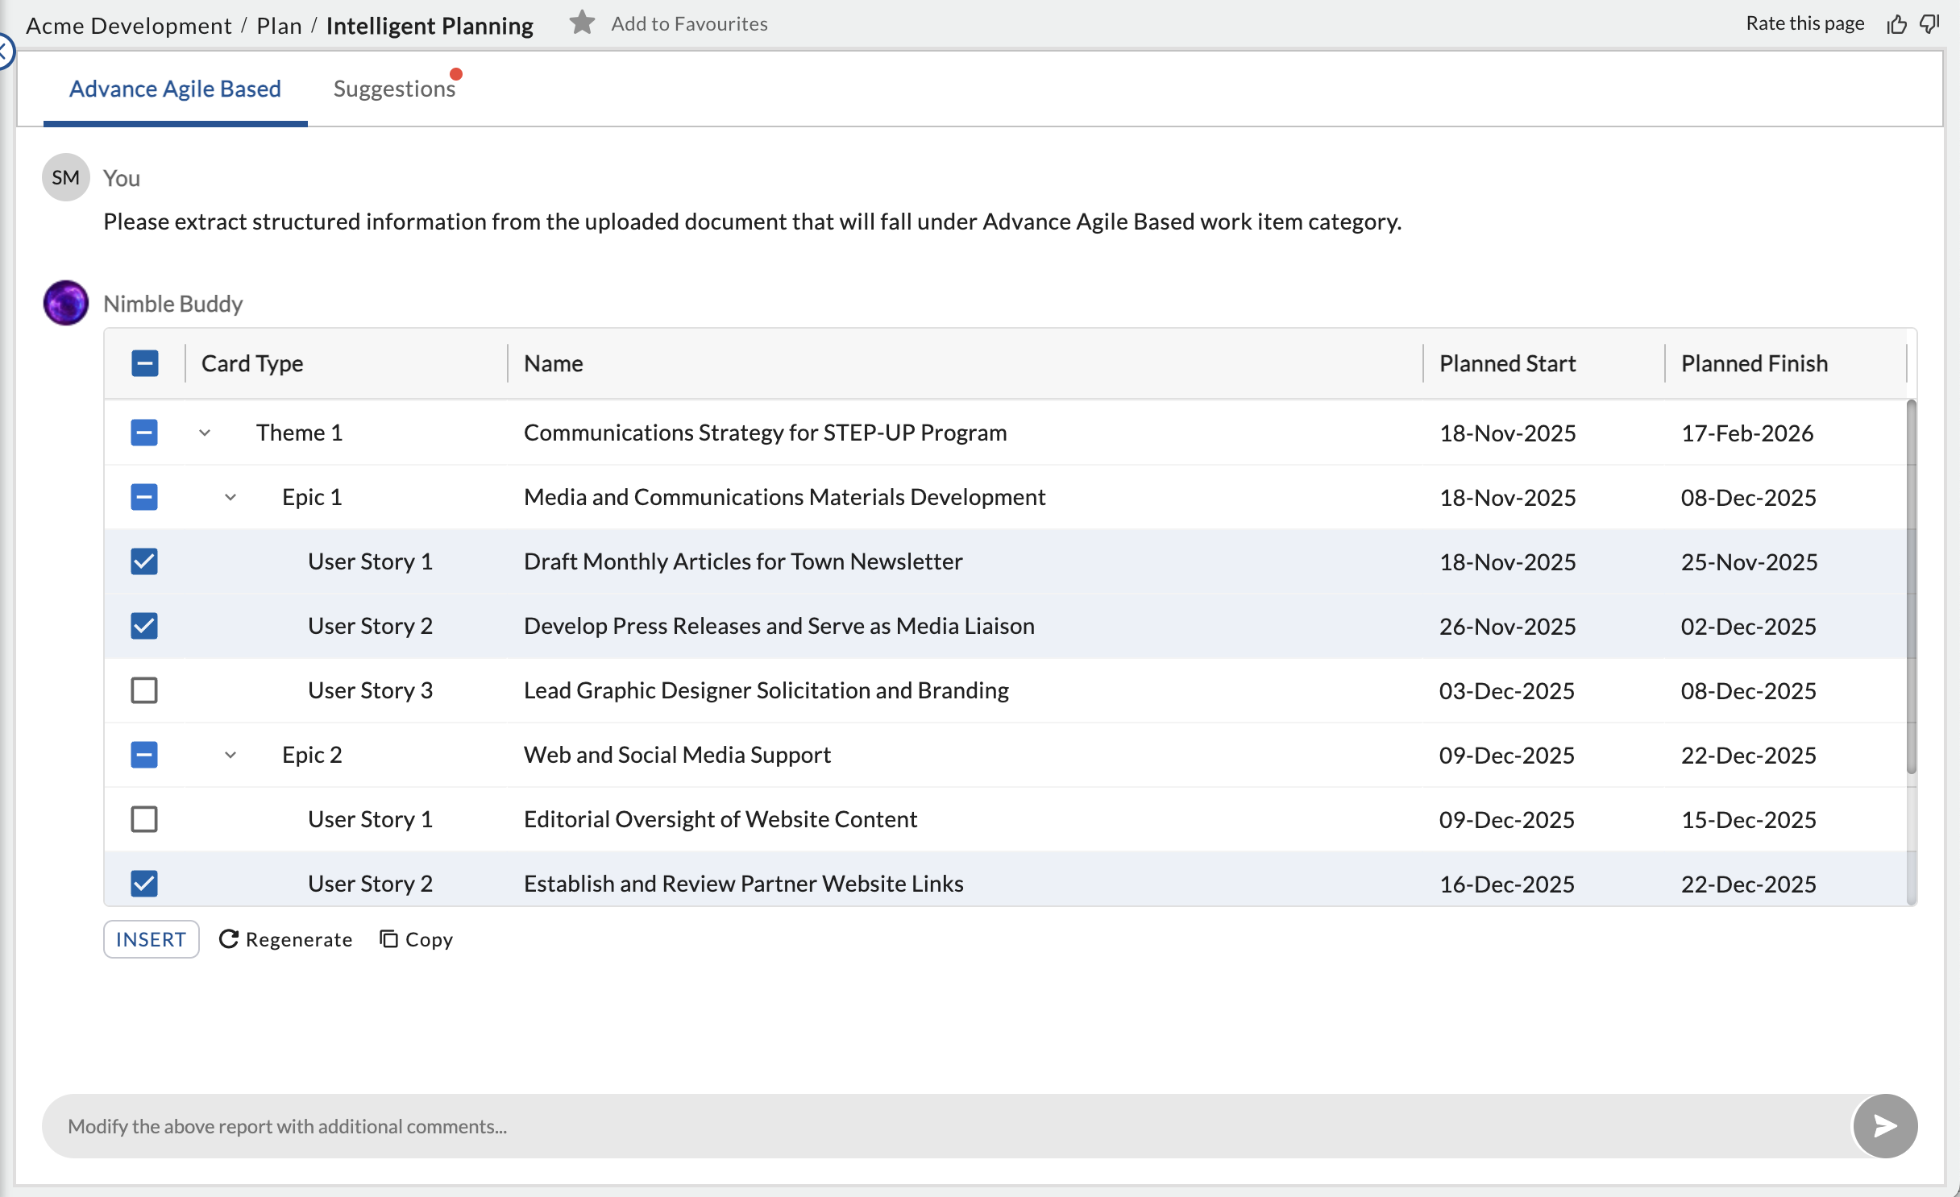Click the Epic 2 card type label

[x=312, y=755]
